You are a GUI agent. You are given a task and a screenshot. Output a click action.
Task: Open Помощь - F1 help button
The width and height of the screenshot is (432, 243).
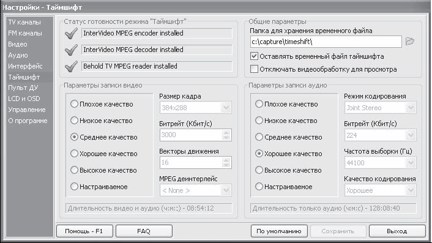tap(84, 231)
